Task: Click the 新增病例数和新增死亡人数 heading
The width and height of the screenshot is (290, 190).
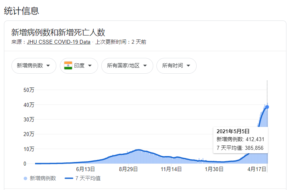Action: (58, 32)
